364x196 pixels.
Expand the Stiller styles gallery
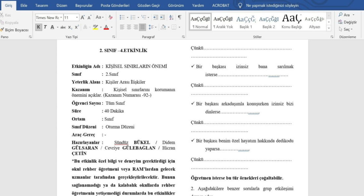(x=329, y=28)
